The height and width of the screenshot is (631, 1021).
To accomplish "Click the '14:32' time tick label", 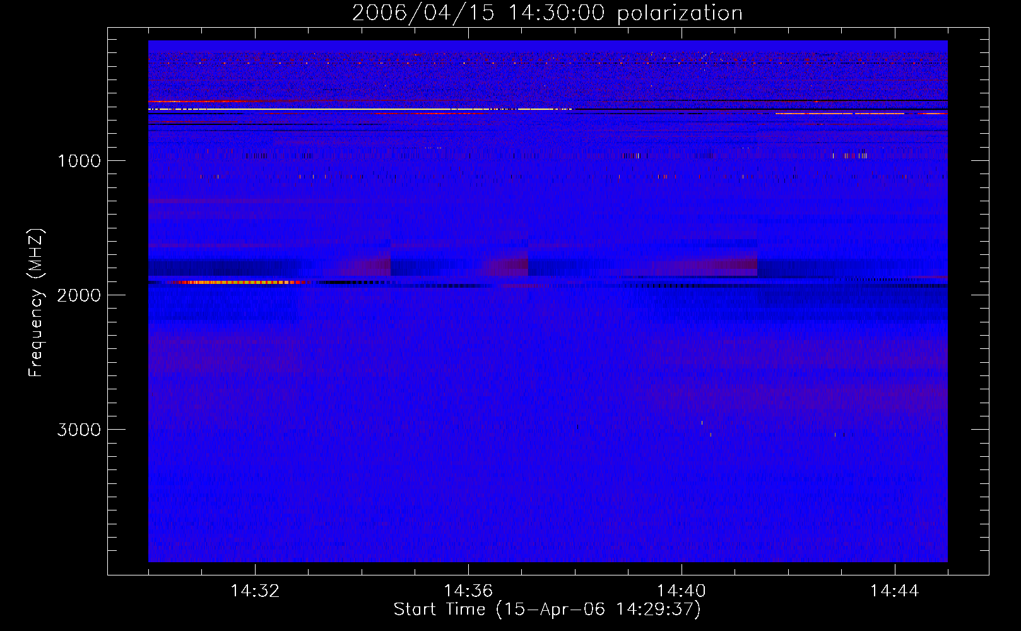I will coord(255,591).
